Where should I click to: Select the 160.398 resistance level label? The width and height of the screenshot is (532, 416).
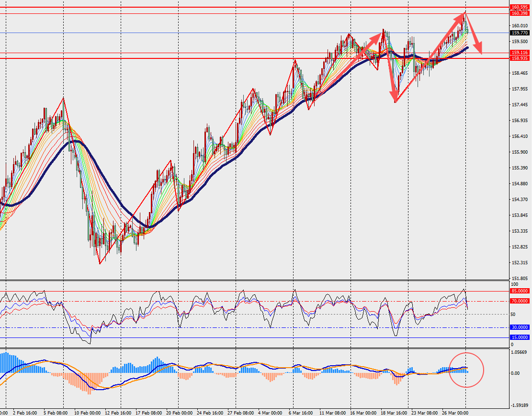click(x=519, y=13)
